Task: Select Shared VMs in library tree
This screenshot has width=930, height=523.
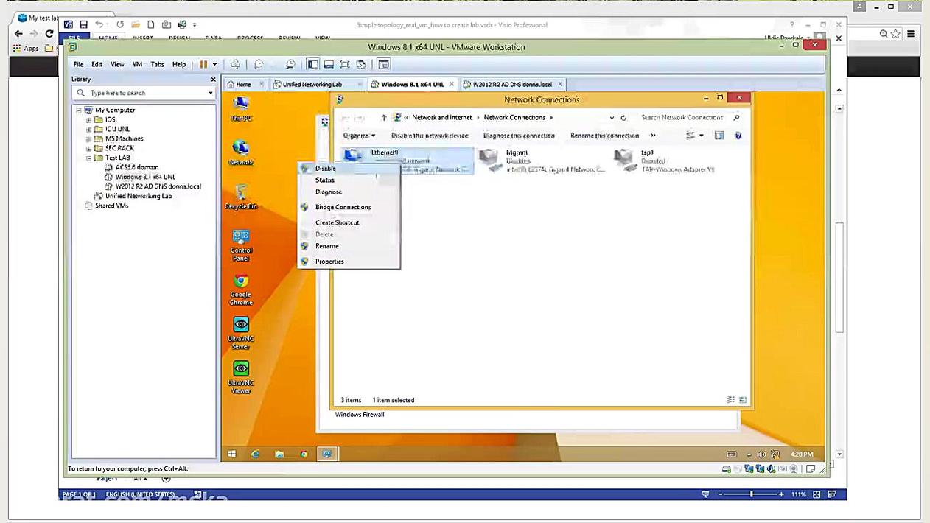Action: point(111,206)
